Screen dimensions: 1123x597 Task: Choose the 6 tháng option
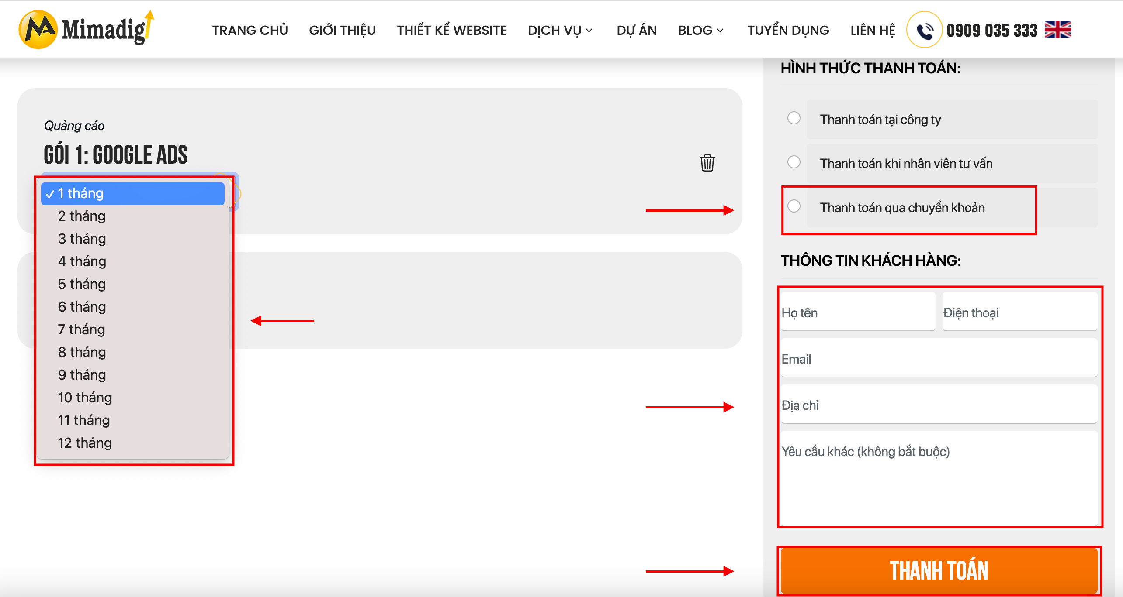(x=133, y=307)
